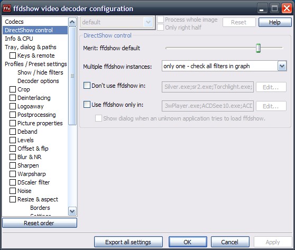The image size is (295, 250).
Task: Open the Borders sub-item
Action: point(40,208)
